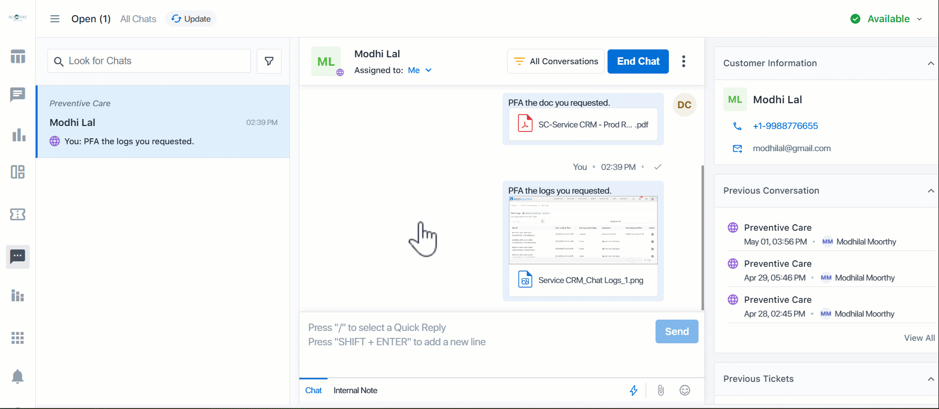Click the attachment paperclip icon
939x409 pixels.
coord(660,390)
